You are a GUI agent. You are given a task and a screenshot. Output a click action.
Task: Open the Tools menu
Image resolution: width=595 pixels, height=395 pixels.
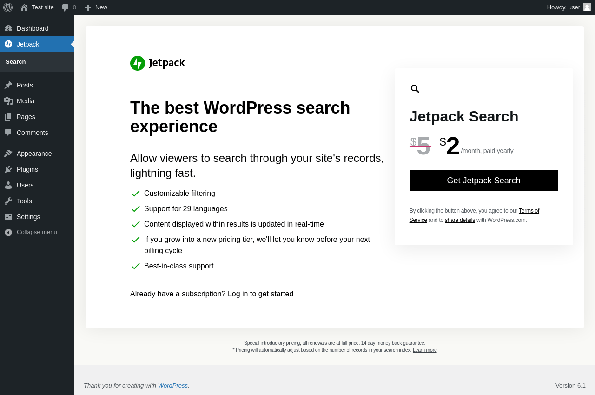[37, 201]
